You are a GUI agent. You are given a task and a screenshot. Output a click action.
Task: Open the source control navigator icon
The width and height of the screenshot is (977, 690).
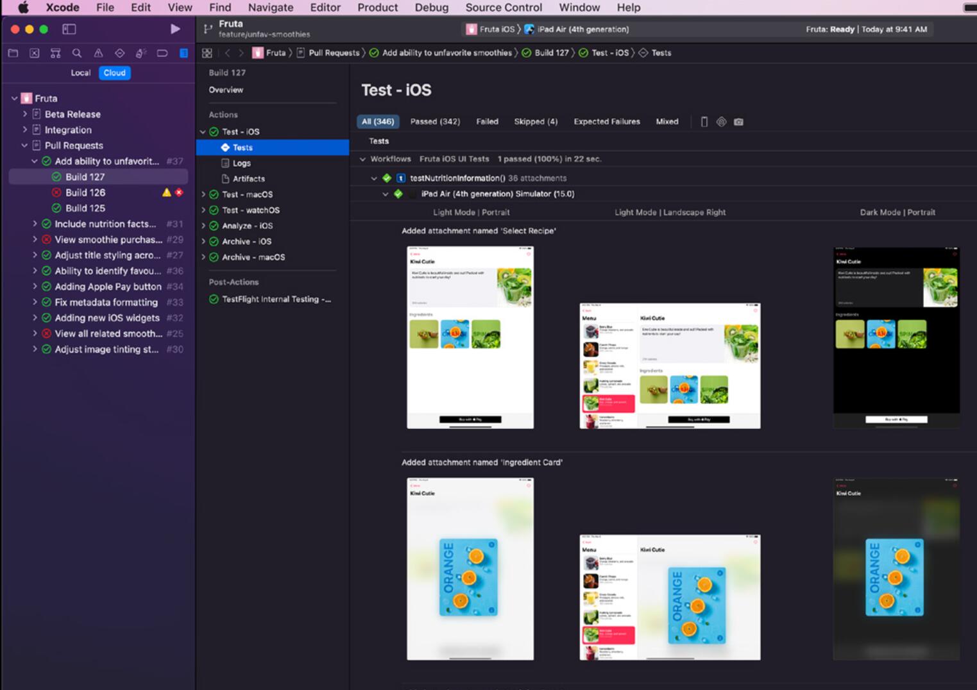(x=34, y=53)
